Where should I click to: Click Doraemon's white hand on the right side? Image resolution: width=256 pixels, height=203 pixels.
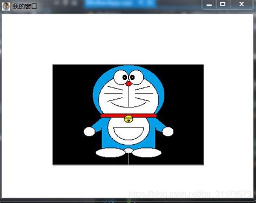(168, 132)
